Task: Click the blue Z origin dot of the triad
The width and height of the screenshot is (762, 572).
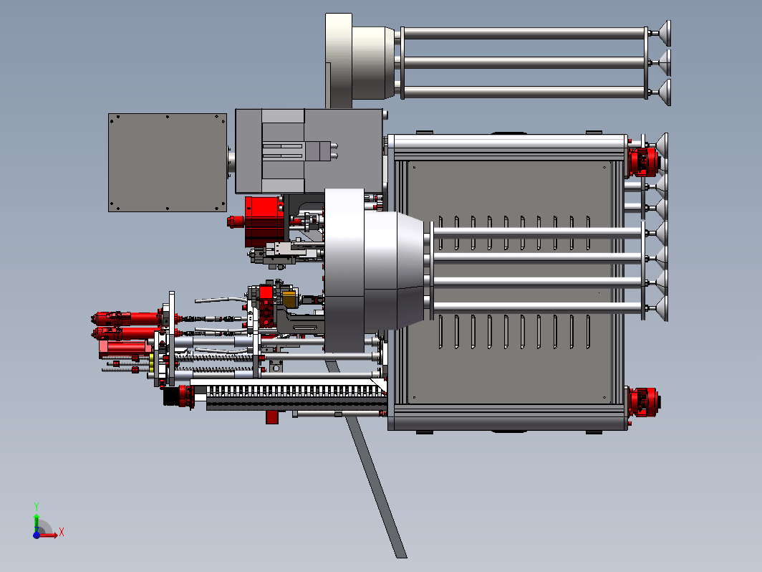Action: coord(37,535)
